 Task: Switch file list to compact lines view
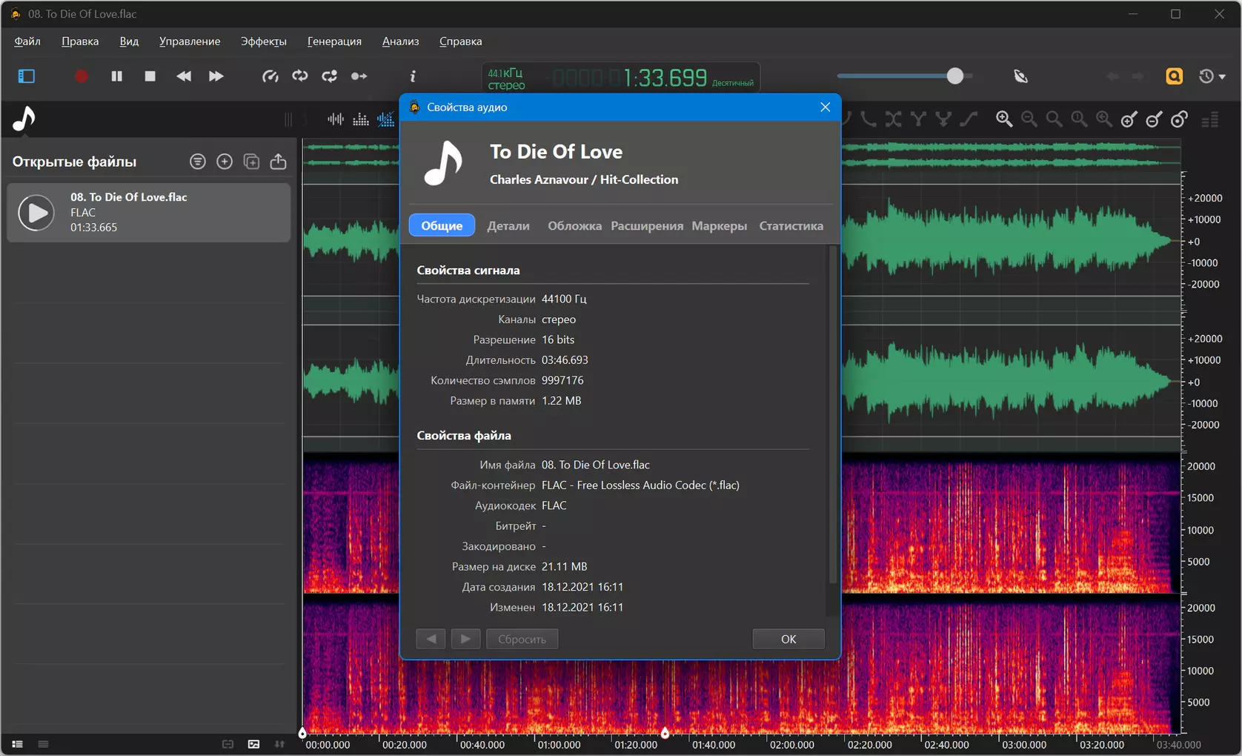click(44, 744)
